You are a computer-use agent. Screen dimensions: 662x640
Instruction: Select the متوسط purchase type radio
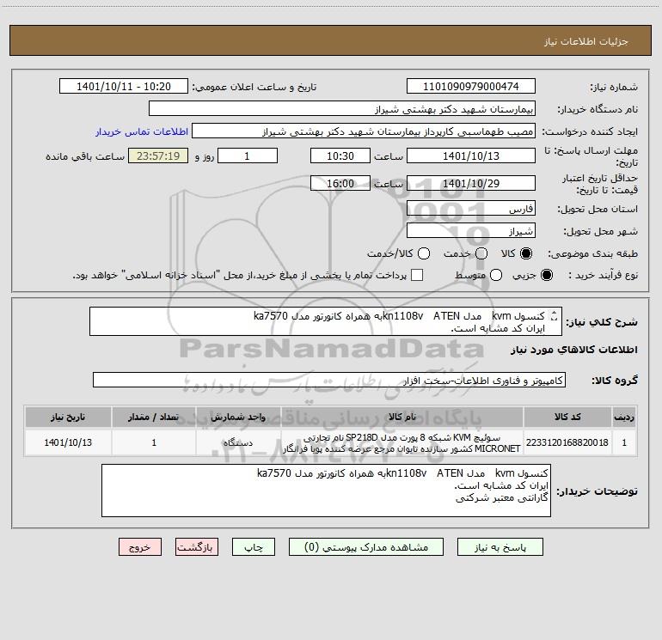(496, 275)
